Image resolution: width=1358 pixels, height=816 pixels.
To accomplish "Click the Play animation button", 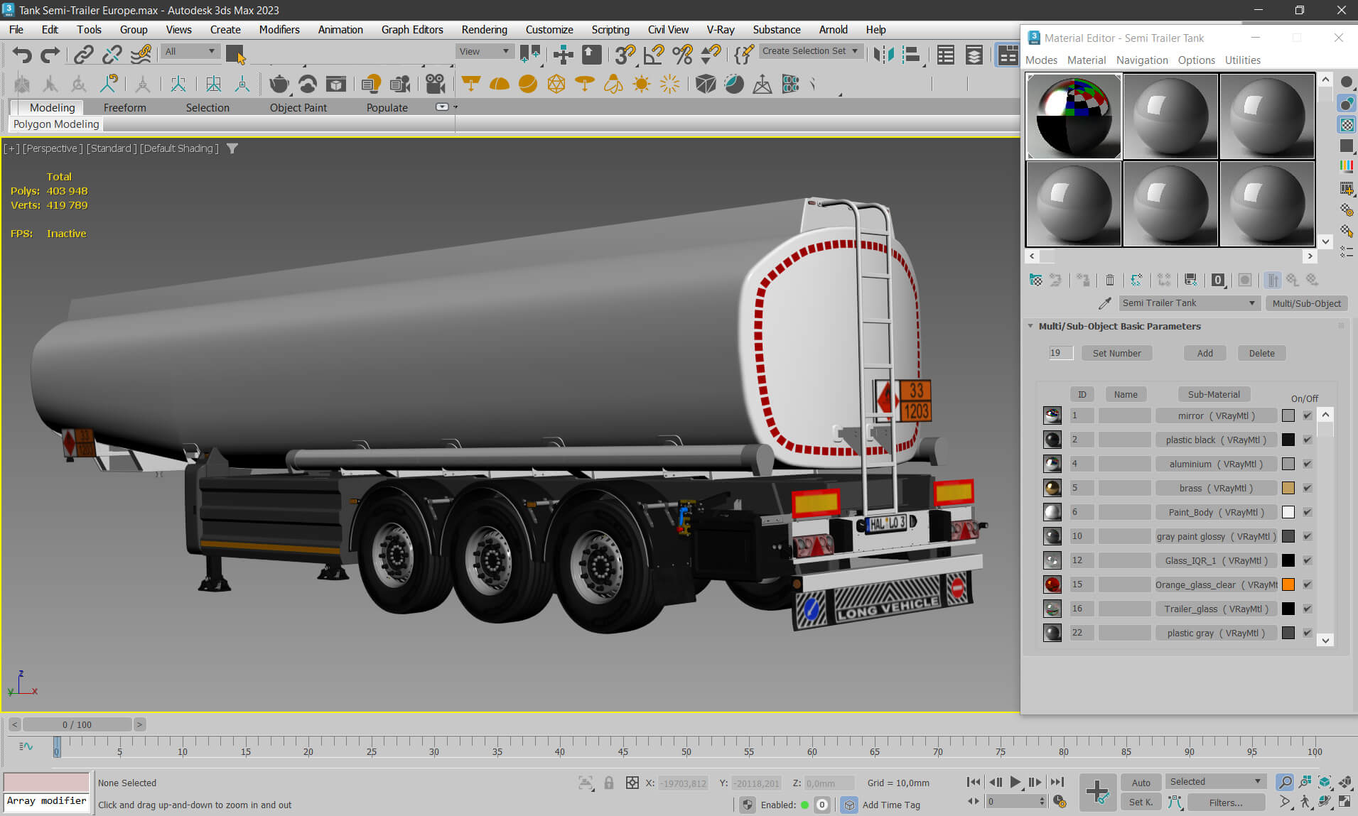I will (x=1015, y=782).
